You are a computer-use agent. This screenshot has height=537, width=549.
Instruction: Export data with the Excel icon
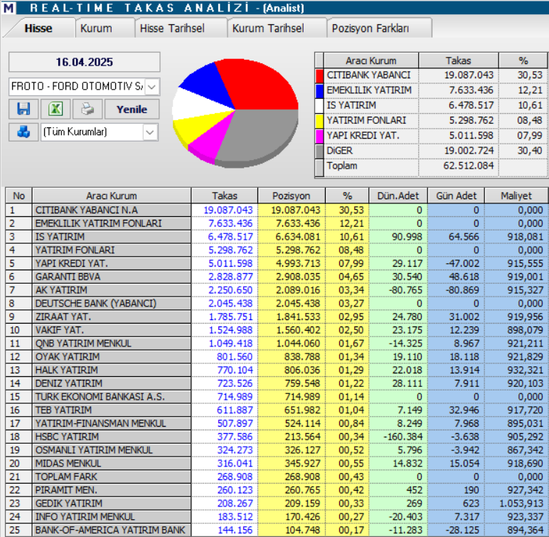tap(55, 109)
